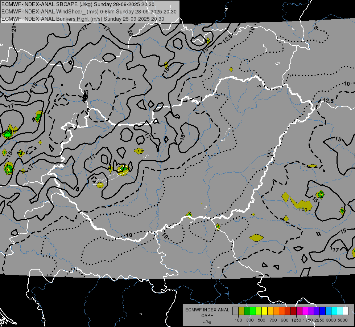Click the 1750 tick label in the legend

click(x=308, y=320)
